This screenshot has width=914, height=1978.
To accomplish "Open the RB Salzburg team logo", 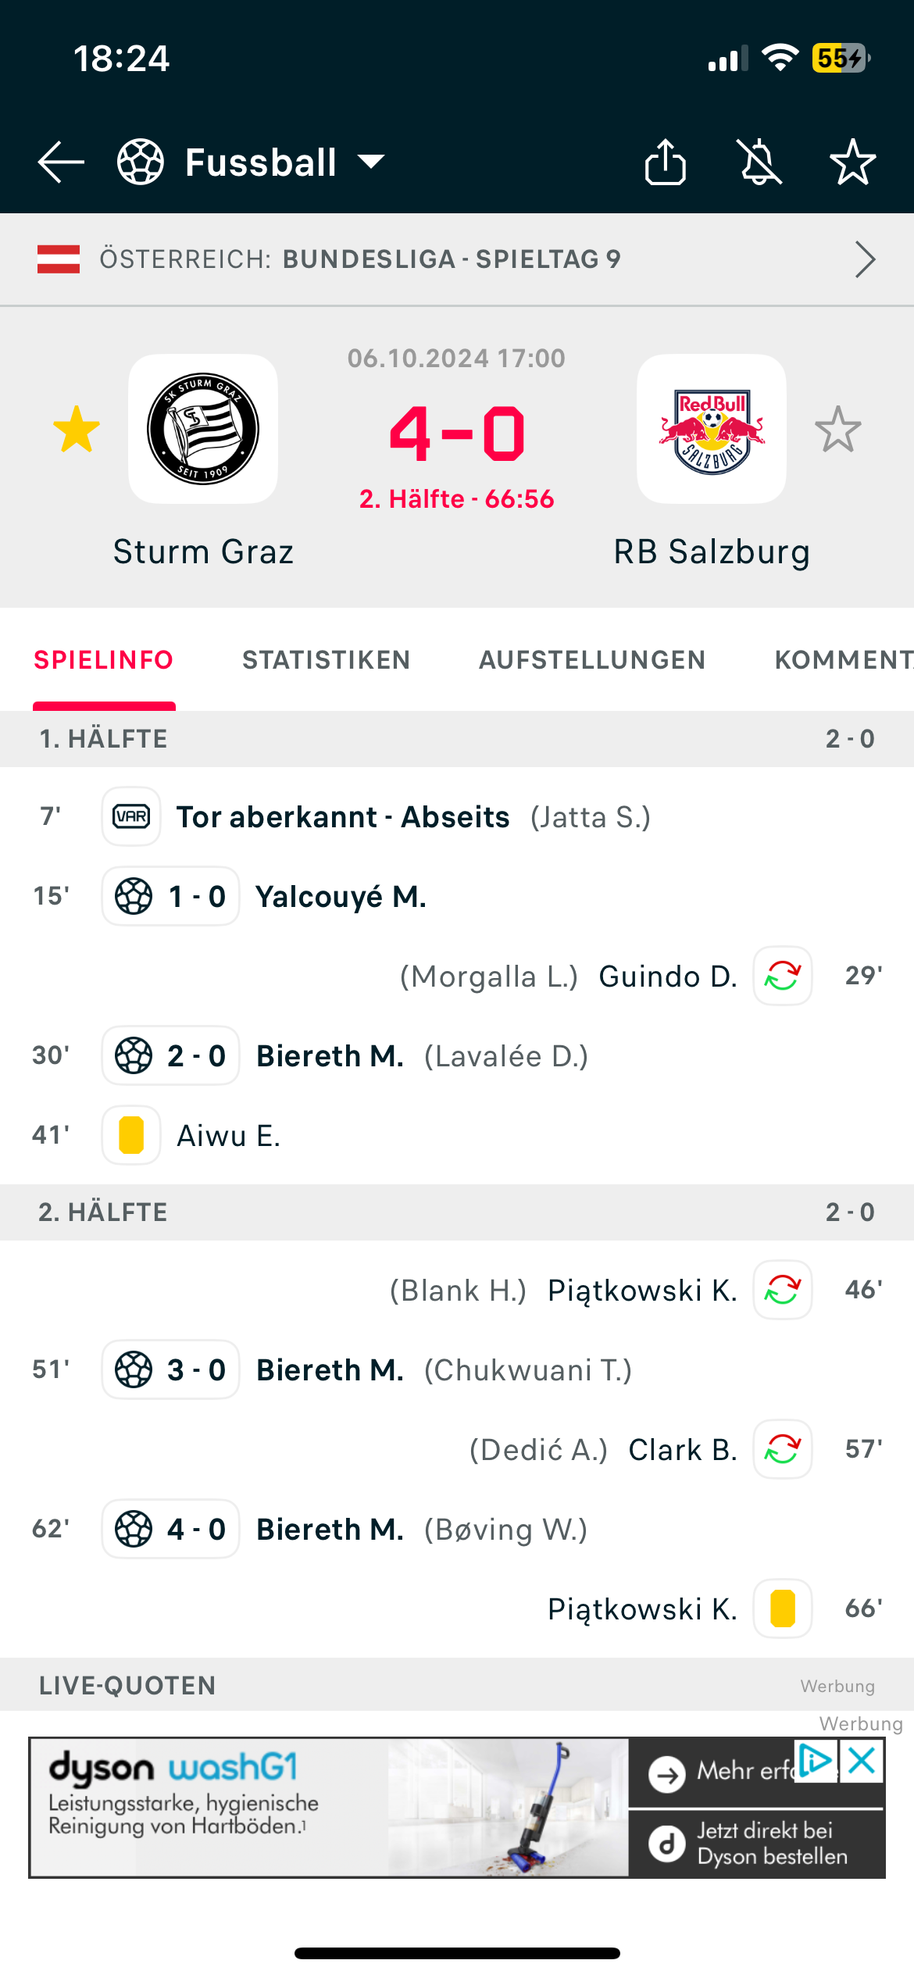I will [712, 429].
